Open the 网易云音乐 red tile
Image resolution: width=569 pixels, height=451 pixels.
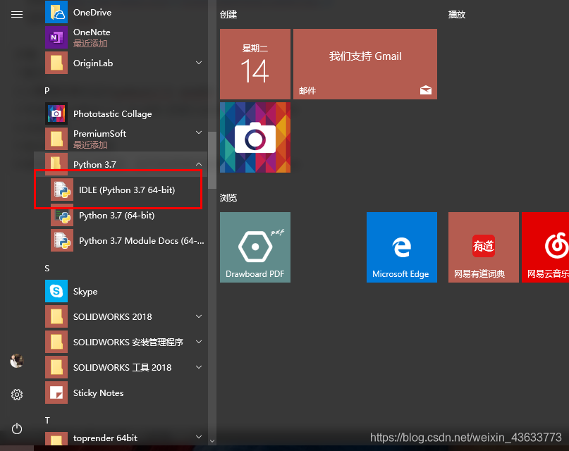pyautogui.click(x=546, y=247)
